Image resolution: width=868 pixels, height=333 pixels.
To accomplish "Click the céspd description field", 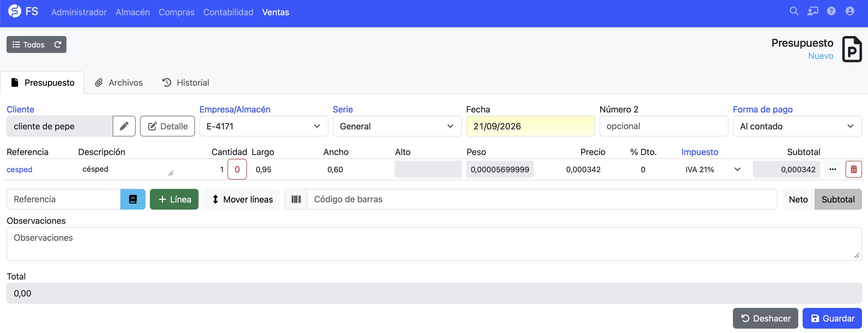I will 126,169.
